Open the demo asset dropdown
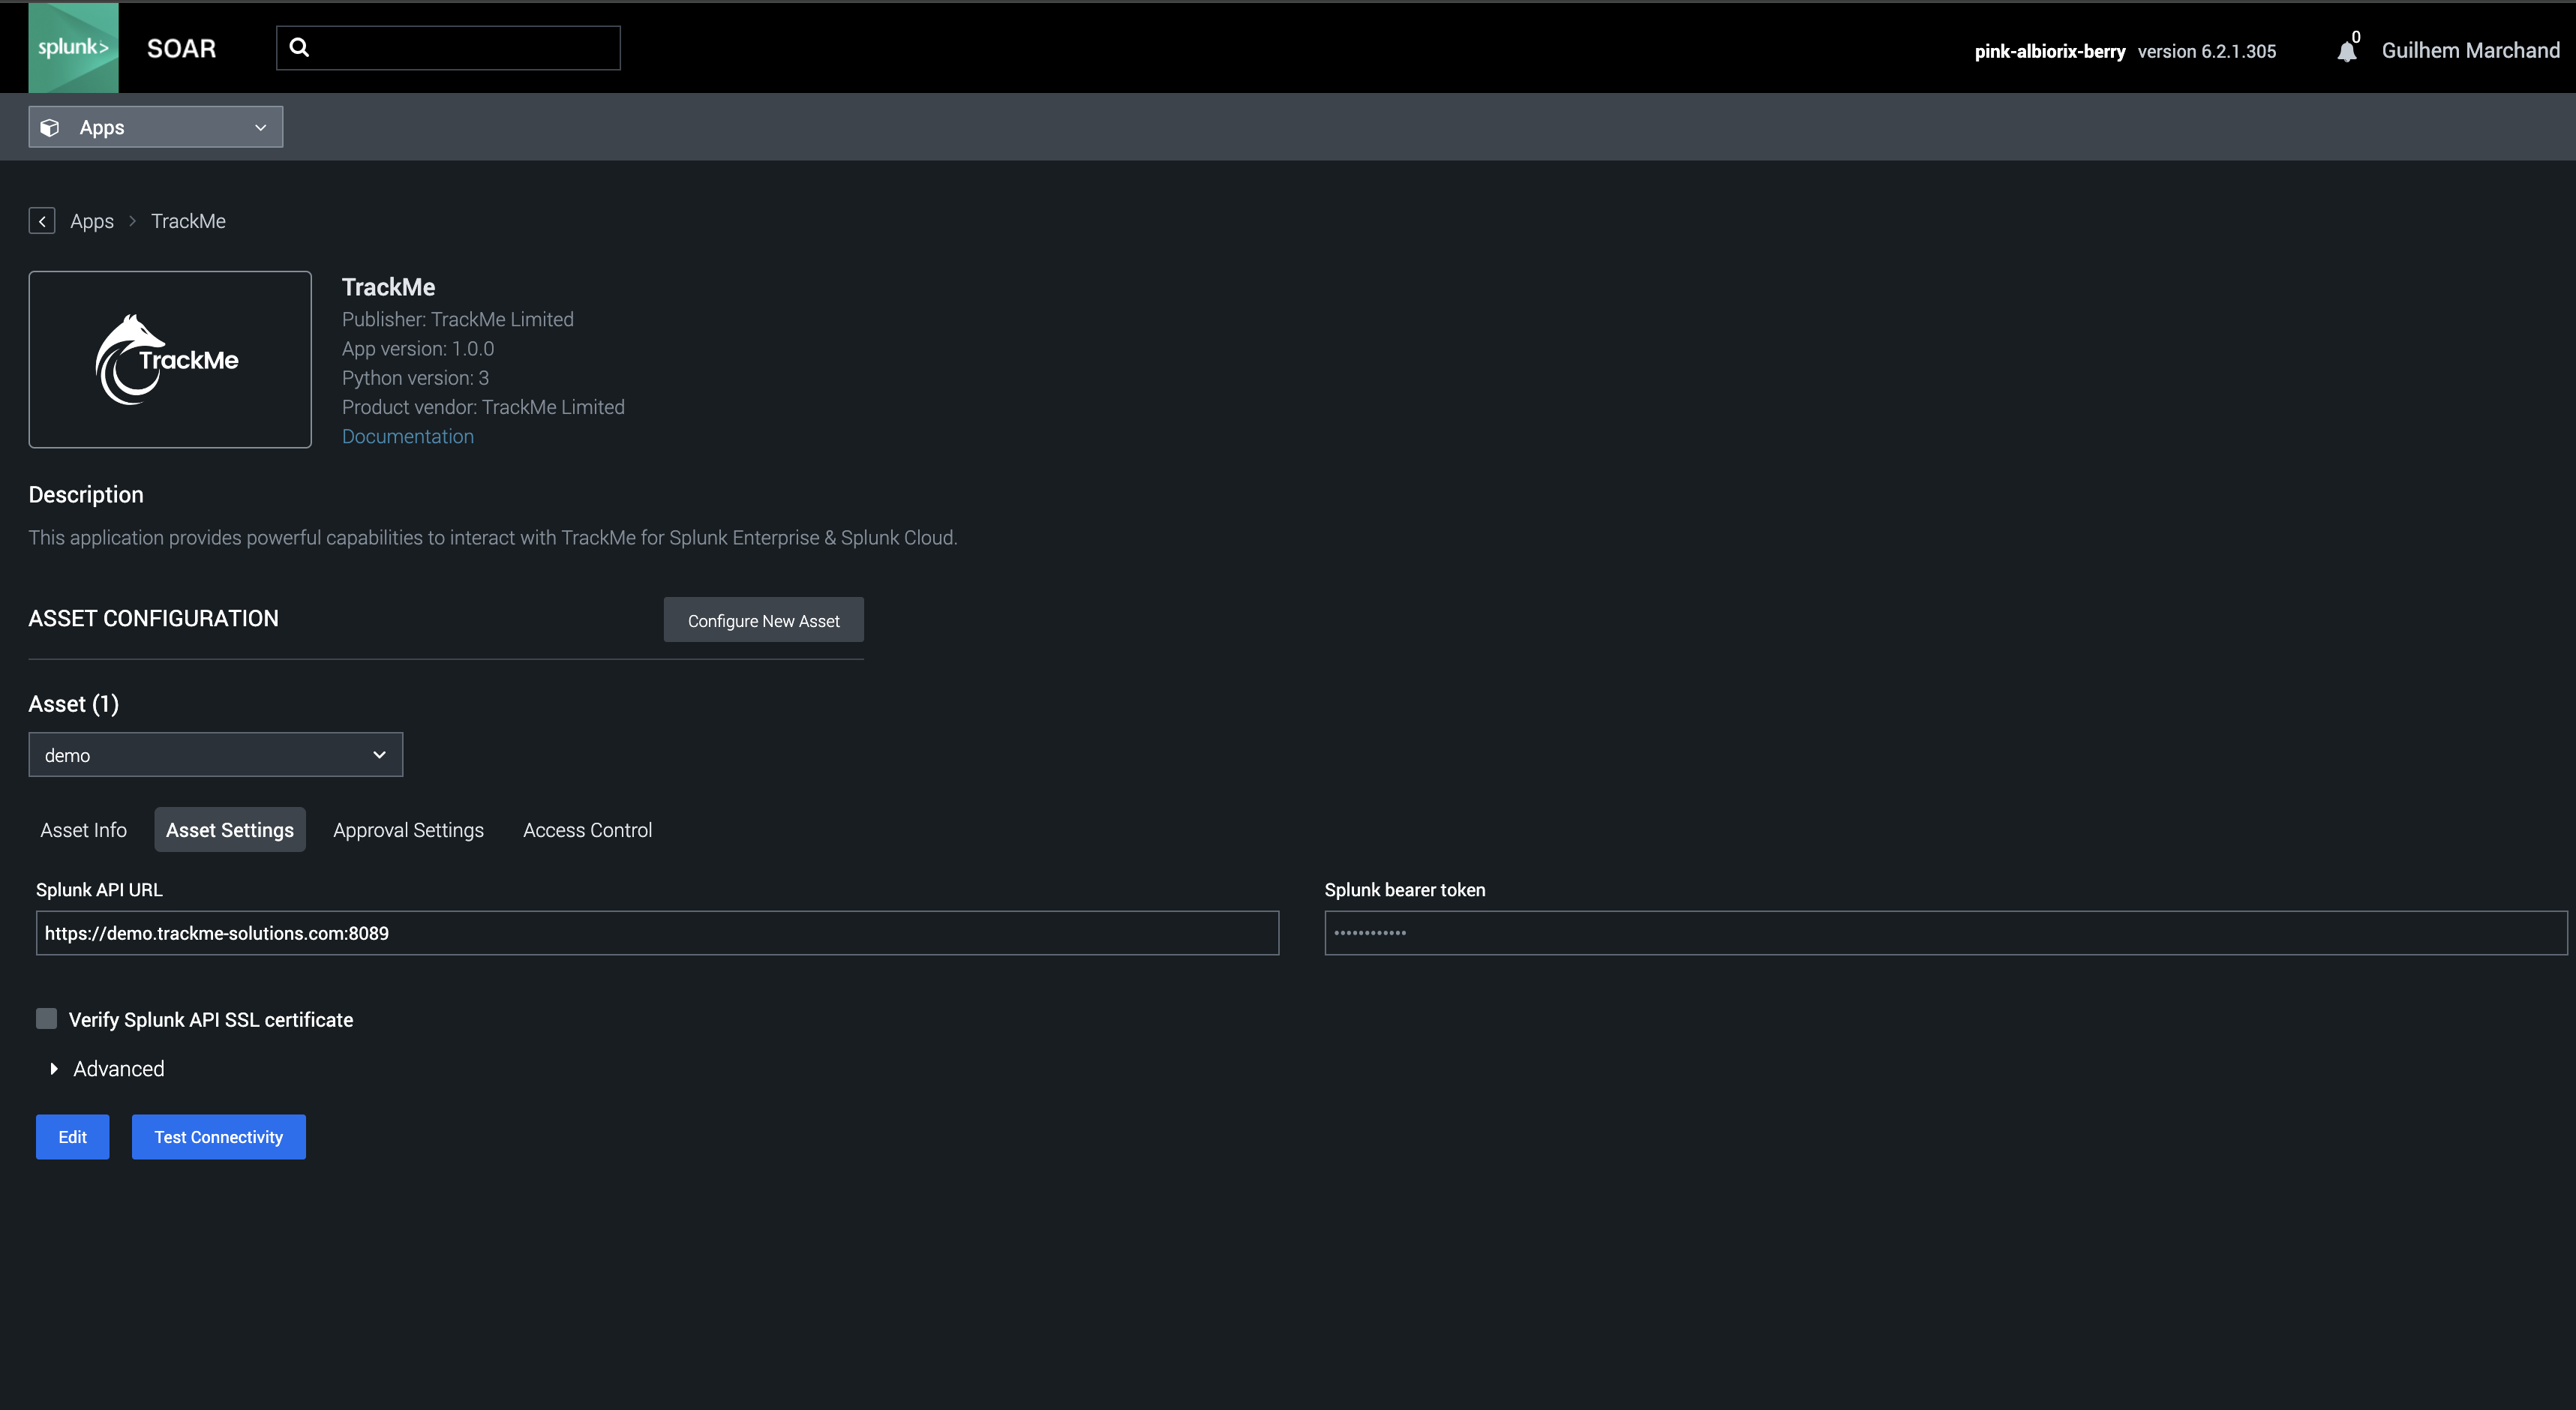This screenshot has width=2576, height=1410. click(216, 755)
